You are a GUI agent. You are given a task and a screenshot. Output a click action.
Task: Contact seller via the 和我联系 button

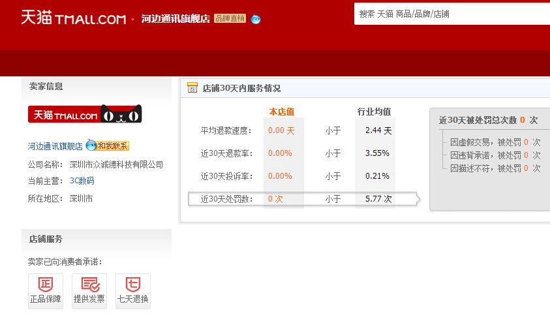pyautogui.click(x=108, y=145)
